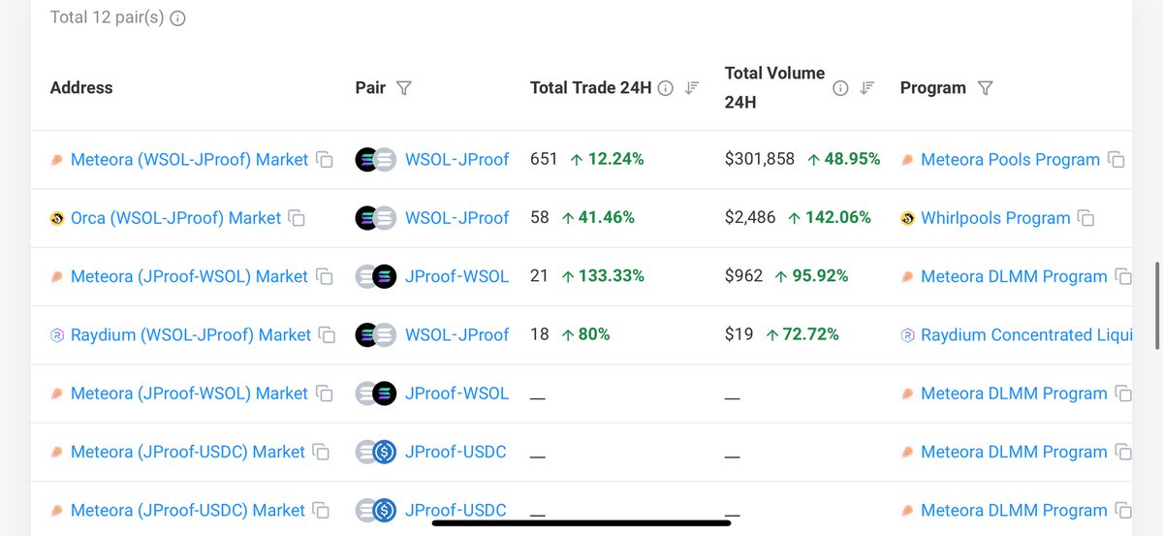Show info for Total Trade 24H column
1163x536 pixels.
[665, 88]
